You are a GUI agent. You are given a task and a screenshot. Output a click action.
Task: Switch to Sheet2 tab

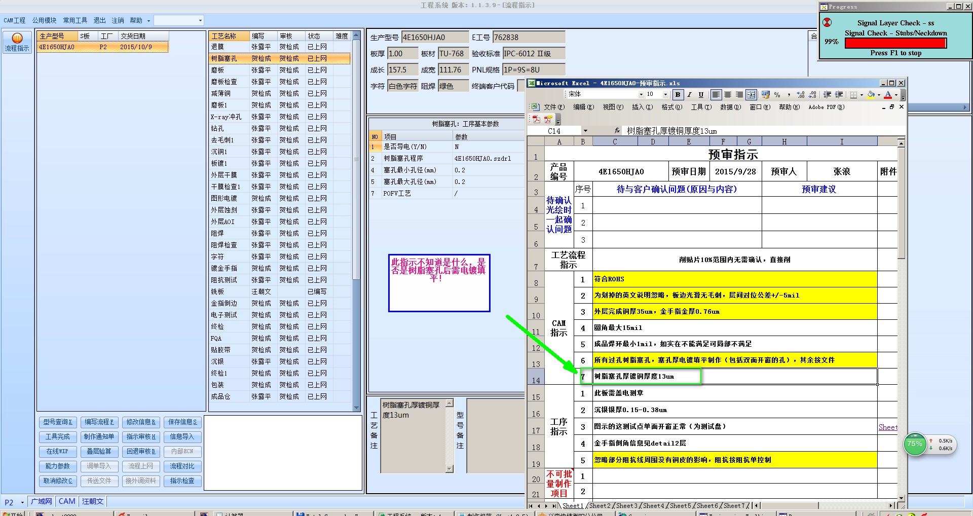pyautogui.click(x=600, y=506)
